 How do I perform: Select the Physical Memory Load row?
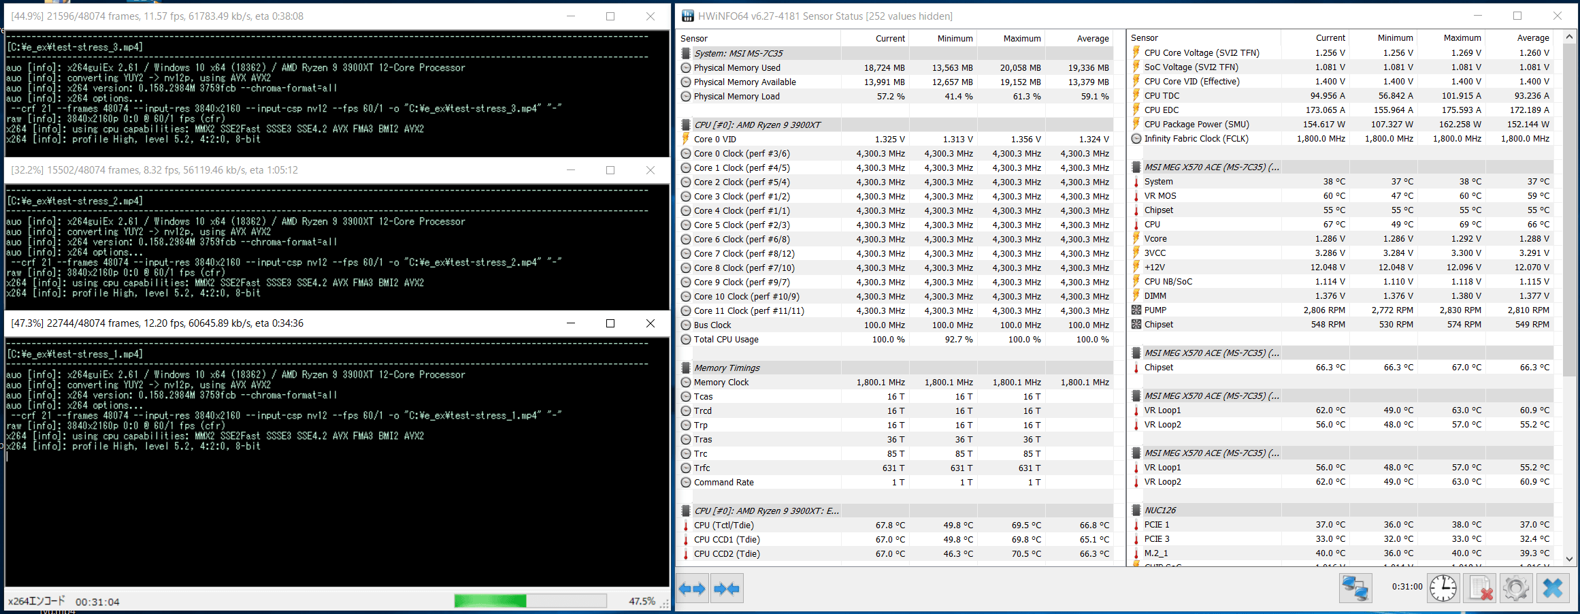point(895,96)
